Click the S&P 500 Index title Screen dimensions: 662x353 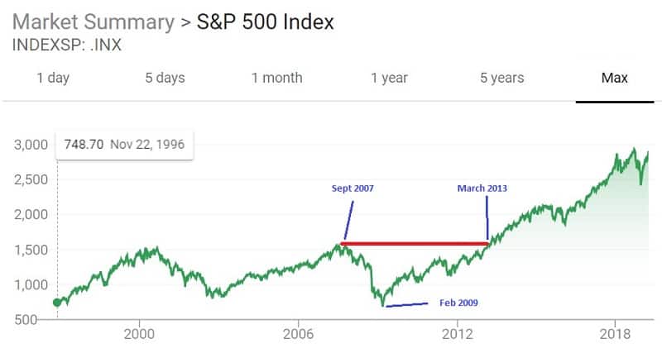point(266,21)
